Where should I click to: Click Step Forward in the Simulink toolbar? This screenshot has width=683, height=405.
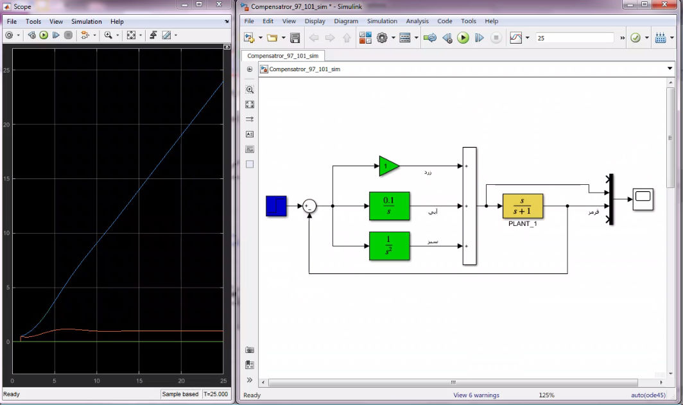[479, 38]
